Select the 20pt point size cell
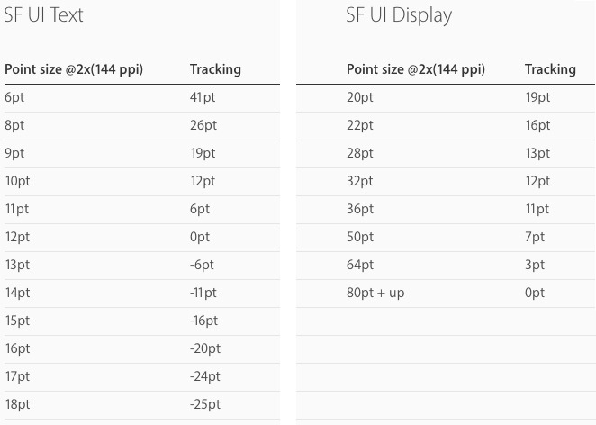Viewport: 596px width, 425px height. 360,97
